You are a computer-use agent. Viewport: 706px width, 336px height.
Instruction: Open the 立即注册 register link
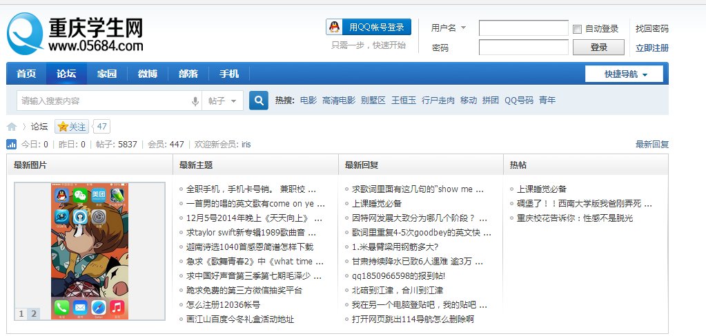(651, 48)
